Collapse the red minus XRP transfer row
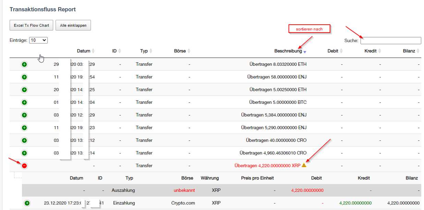Screen dimensions: 424x210 (24, 166)
